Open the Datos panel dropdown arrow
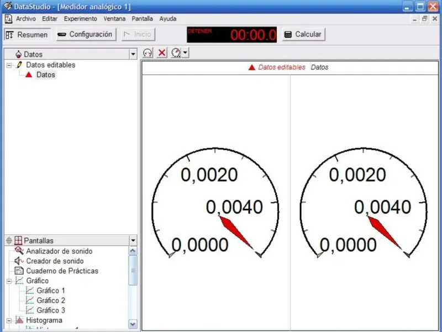Viewport: 442px width, 332px height. tap(133, 54)
